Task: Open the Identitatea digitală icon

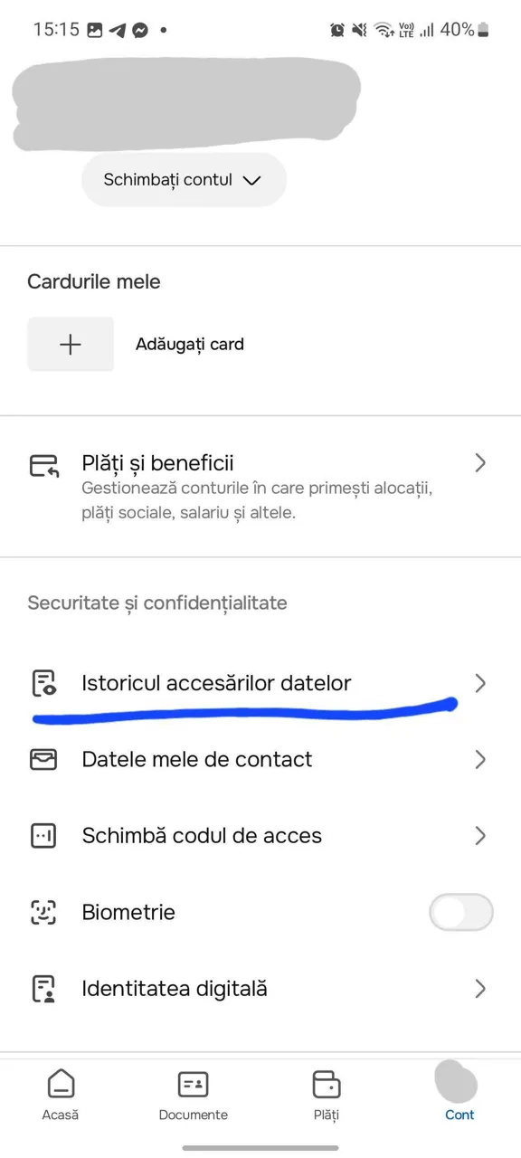Action: tap(43, 989)
